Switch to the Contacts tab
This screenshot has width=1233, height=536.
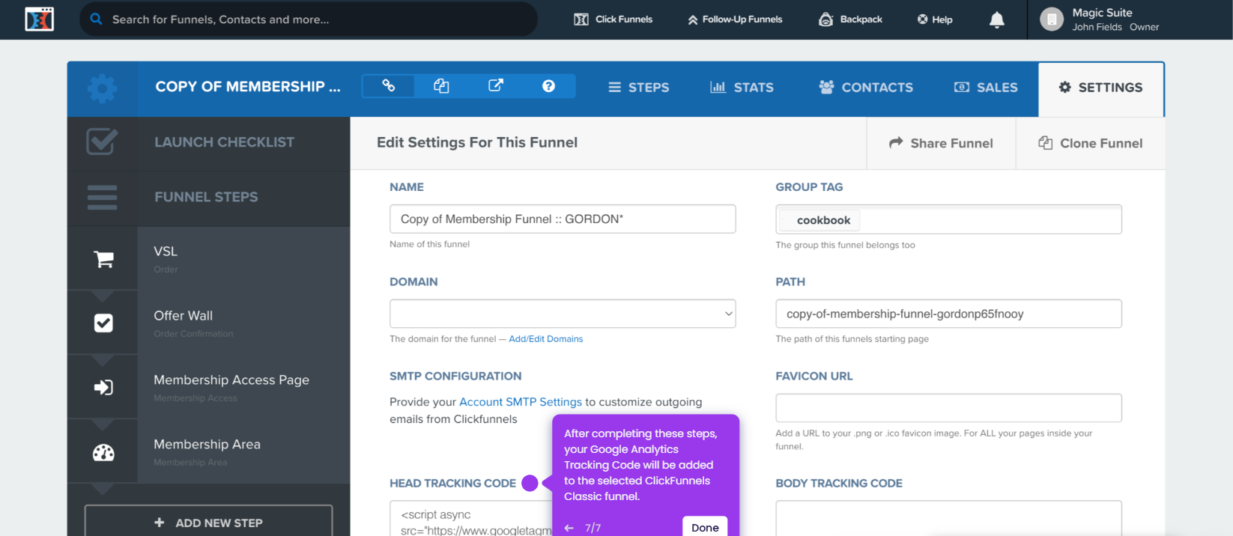[866, 88]
